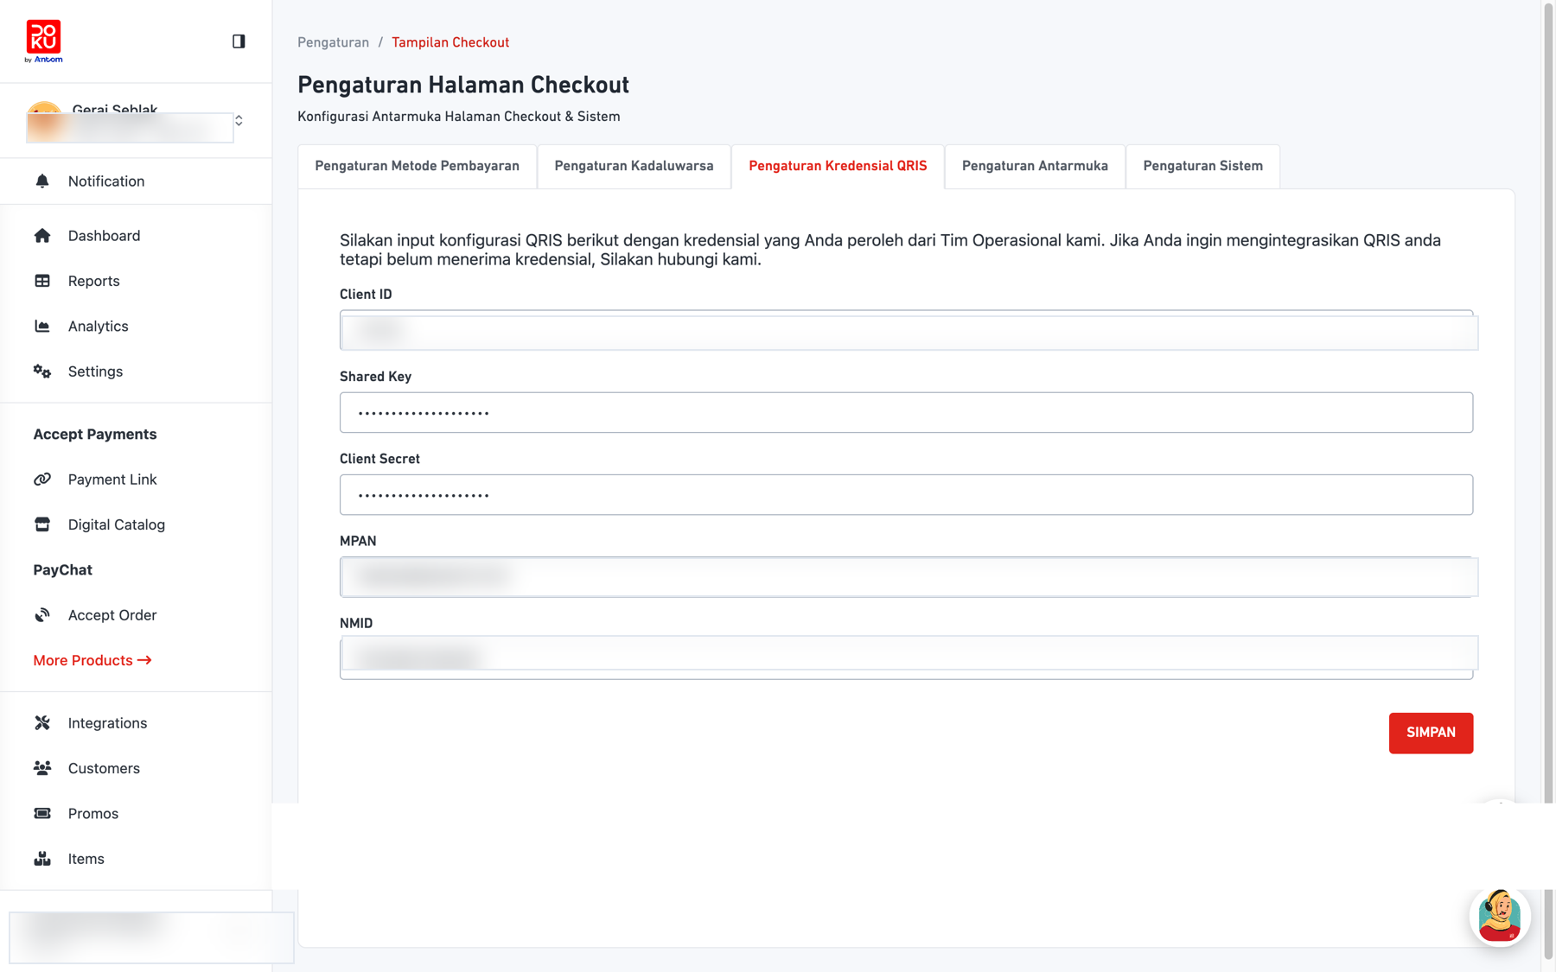Focus the Client Secret field
Viewport: 1556px width, 972px height.
tap(906, 494)
